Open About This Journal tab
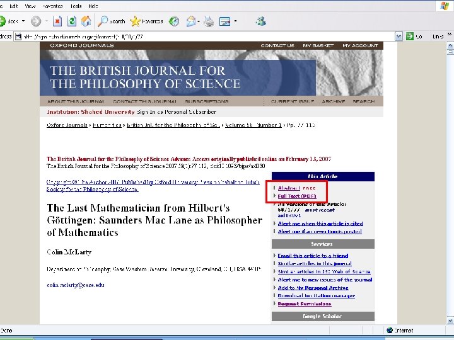Image resolution: width=454 pixels, height=340 pixels. pyautogui.click(x=76, y=101)
